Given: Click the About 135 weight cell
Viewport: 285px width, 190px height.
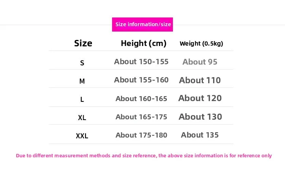Looking at the screenshot, I should pos(200,135).
